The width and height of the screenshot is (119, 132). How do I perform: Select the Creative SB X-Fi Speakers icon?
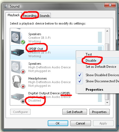(17, 37)
